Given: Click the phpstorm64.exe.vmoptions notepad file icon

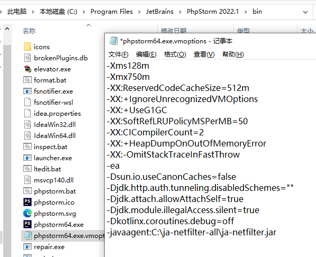Looking at the screenshot, I should point(28,235).
